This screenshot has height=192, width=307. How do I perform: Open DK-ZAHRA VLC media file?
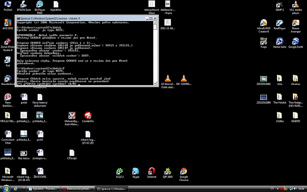click(184, 80)
